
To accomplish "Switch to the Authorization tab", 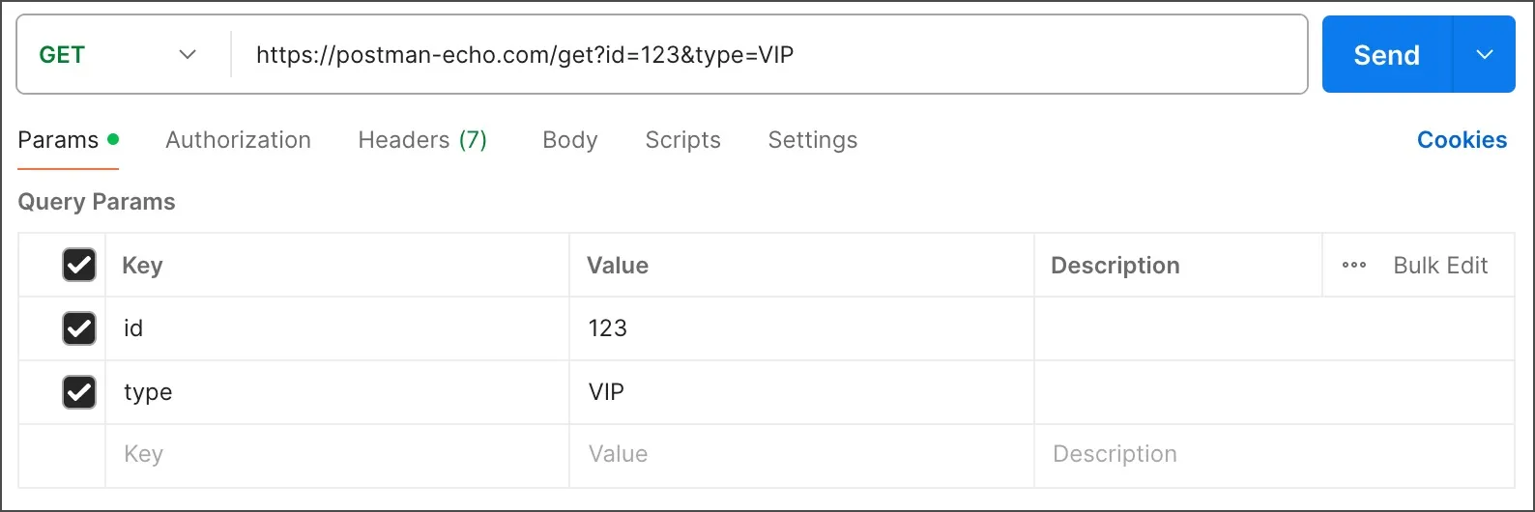I will click(x=238, y=140).
